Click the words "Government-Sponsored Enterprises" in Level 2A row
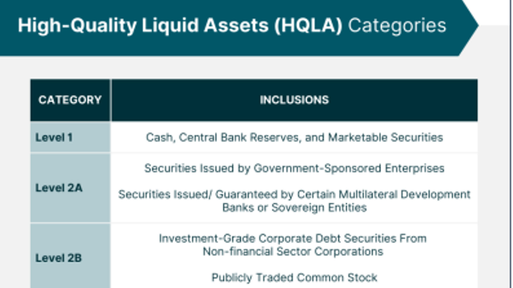Image resolution: width=513 pixels, height=288 pixels. pos(349,169)
